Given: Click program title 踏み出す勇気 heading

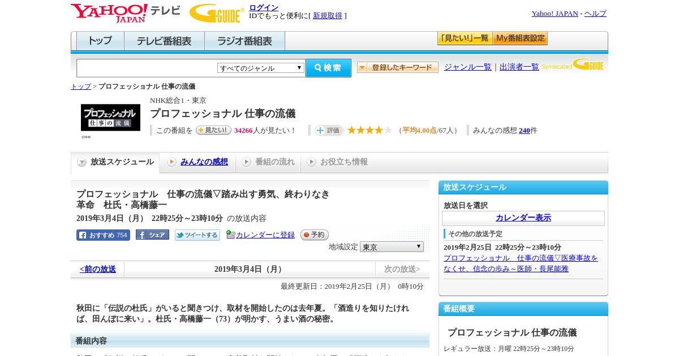Looking at the screenshot, I should (x=203, y=199).
